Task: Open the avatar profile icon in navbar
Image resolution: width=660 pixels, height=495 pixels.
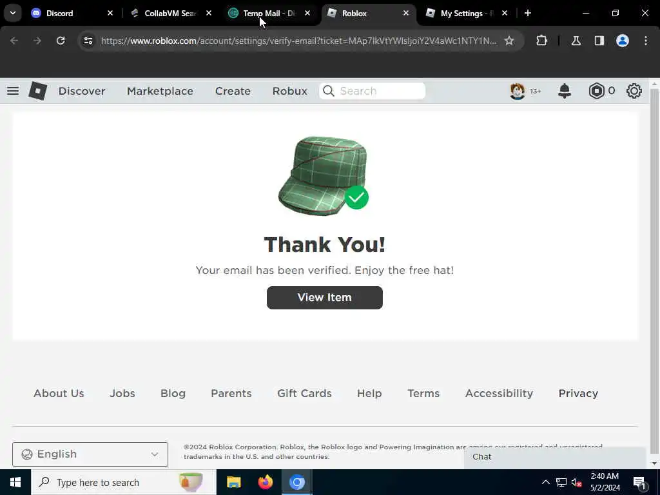Action: click(x=518, y=91)
